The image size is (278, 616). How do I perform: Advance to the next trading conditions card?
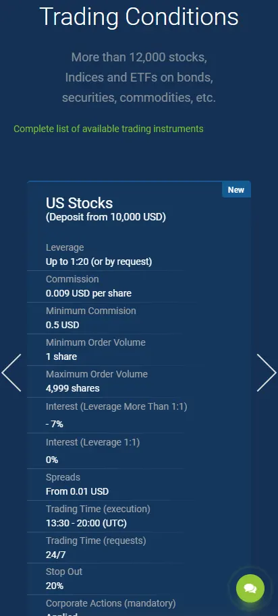(x=267, y=373)
